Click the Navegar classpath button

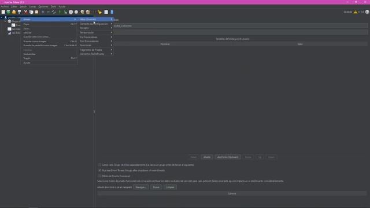tap(141, 187)
